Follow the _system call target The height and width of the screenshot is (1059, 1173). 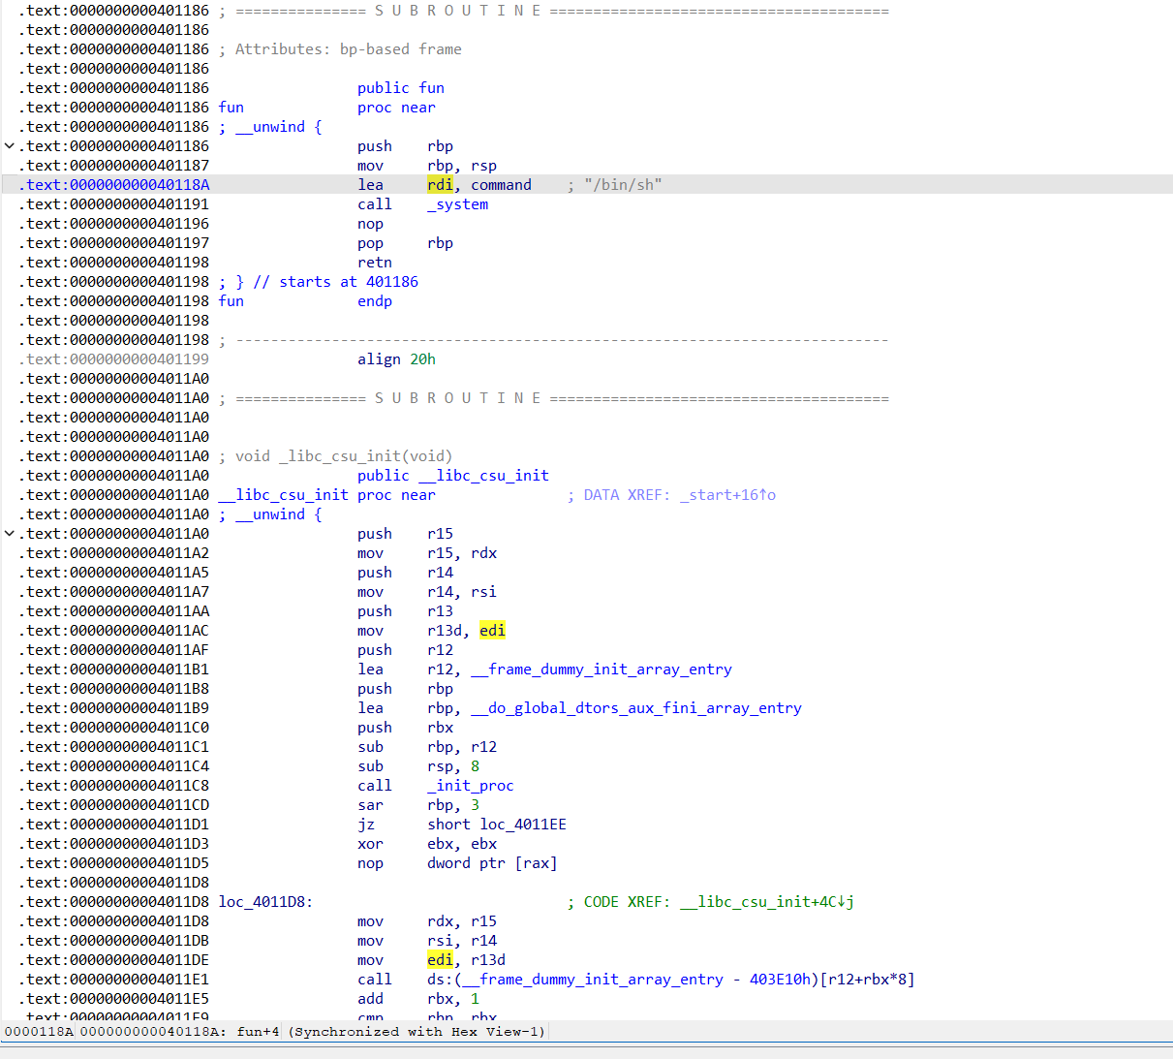coord(458,204)
